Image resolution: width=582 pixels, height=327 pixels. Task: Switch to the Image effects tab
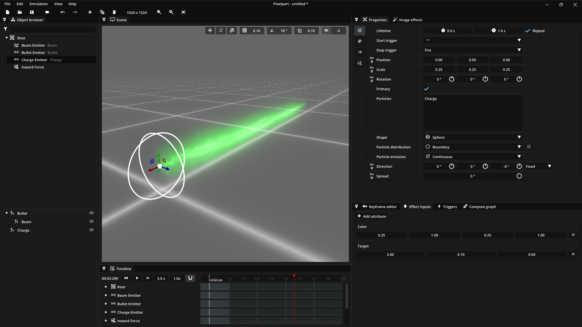pyautogui.click(x=407, y=20)
